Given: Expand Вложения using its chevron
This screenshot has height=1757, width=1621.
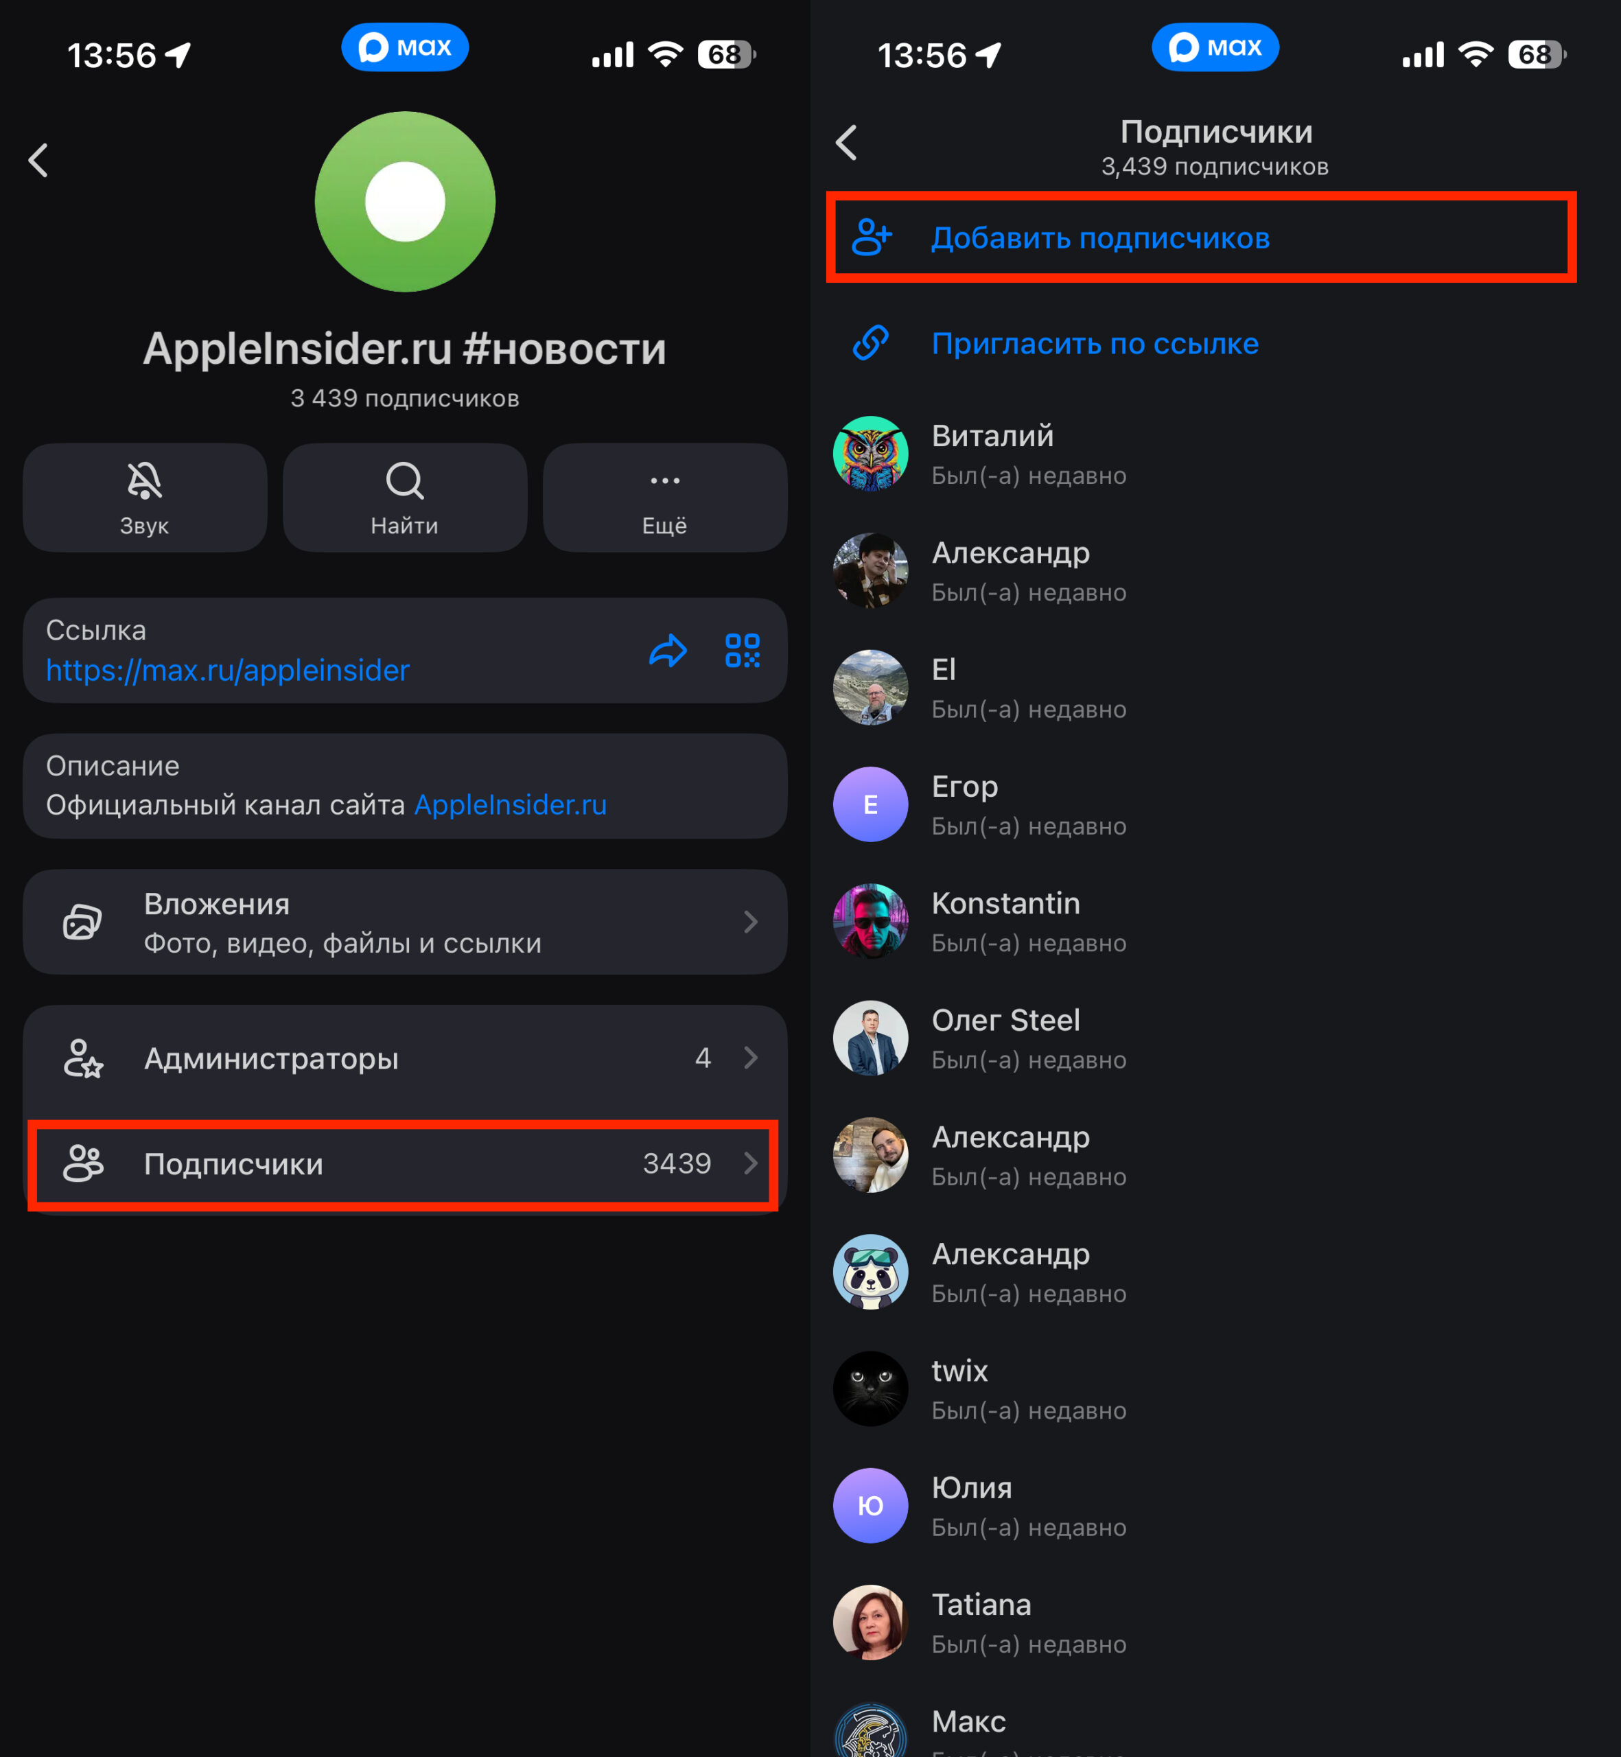Looking at the screenshot, I should tap(751, 922).
